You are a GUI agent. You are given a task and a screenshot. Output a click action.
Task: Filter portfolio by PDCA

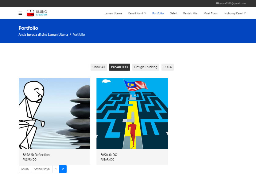click(168, 67)
